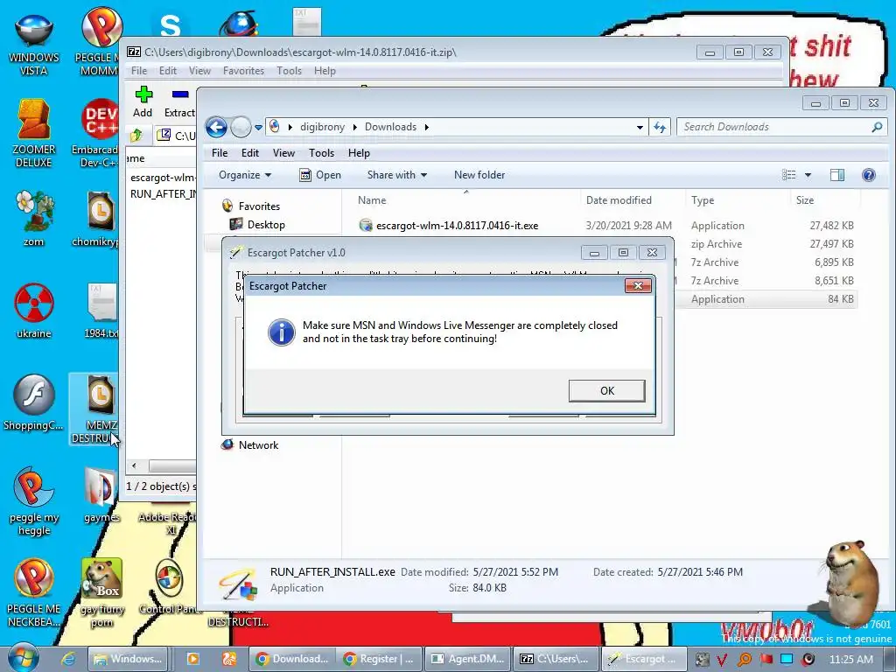Click clock showing 11:25 AM
896x672 pixels.
point(850,659)
